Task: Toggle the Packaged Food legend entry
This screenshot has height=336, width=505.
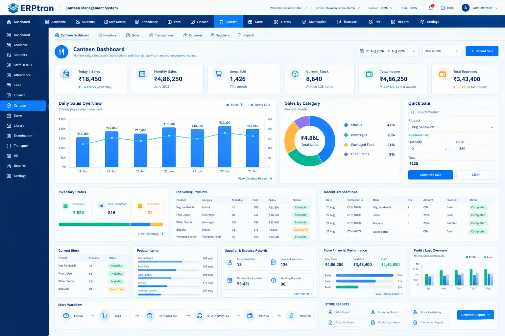Action: point(359,145)
